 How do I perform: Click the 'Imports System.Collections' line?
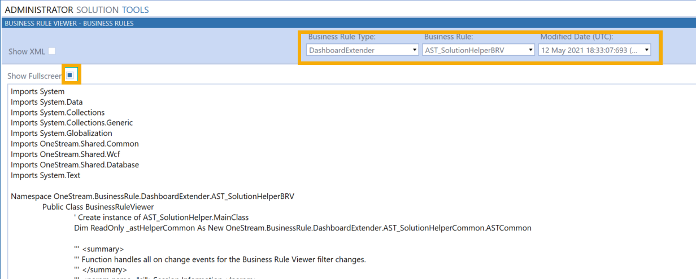point(58,112)
